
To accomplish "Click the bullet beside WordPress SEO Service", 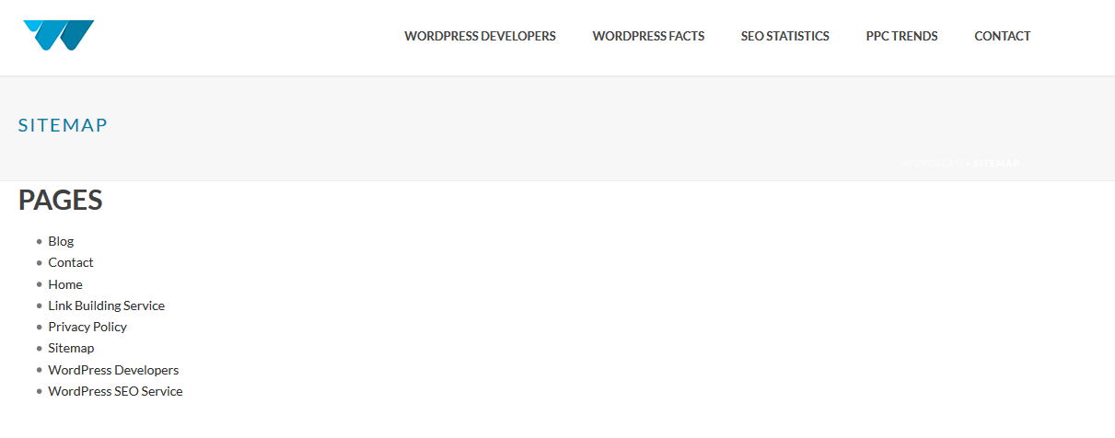I will click(x=40, y=391).
